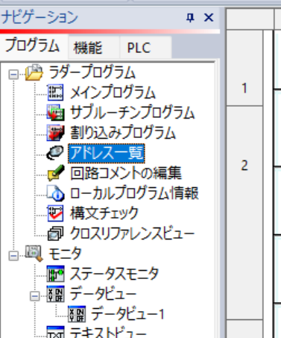Close the ナビゲーション panel
281x338 pixels.
[x=209, y=18]
